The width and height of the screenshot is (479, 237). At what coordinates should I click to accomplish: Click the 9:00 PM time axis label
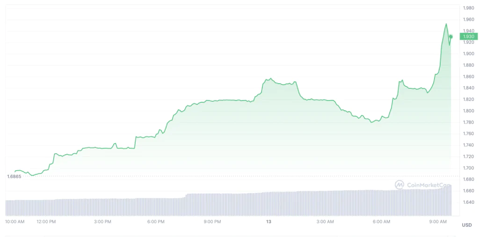tap(212, 221)
